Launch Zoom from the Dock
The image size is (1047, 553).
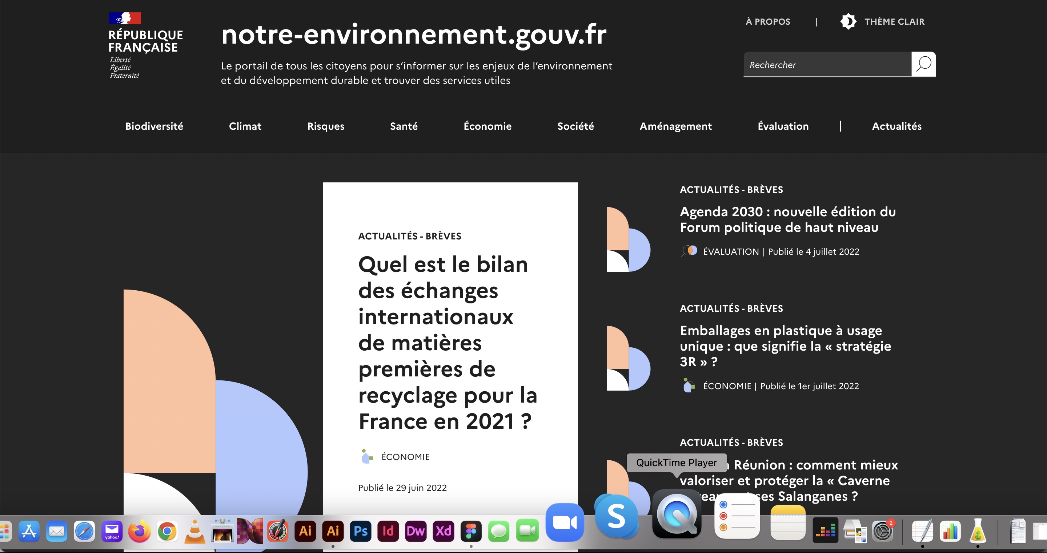tap(565, 522)
